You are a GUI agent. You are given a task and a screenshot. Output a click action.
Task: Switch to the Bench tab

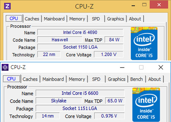[137, 79]
